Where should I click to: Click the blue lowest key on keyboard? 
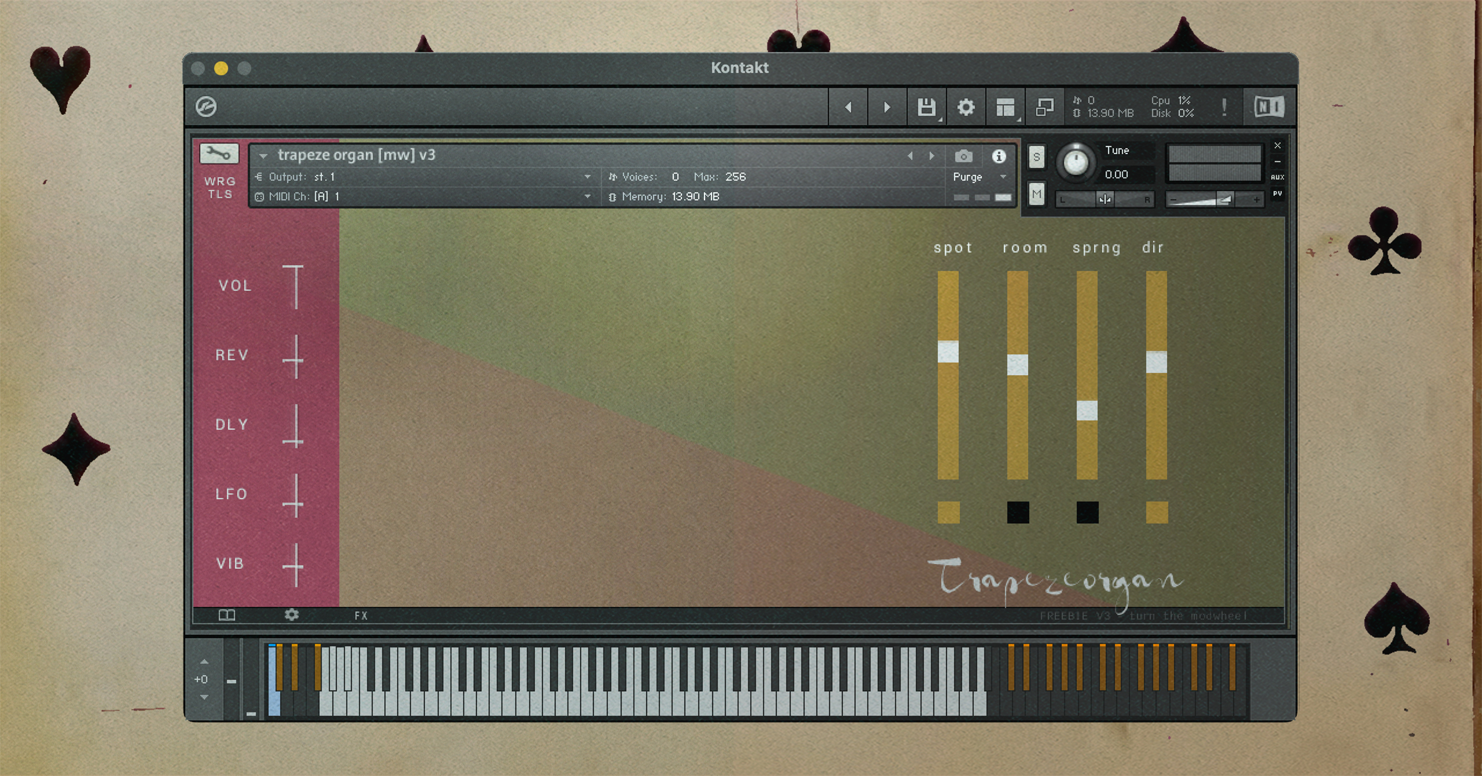[x=274, y=681]
